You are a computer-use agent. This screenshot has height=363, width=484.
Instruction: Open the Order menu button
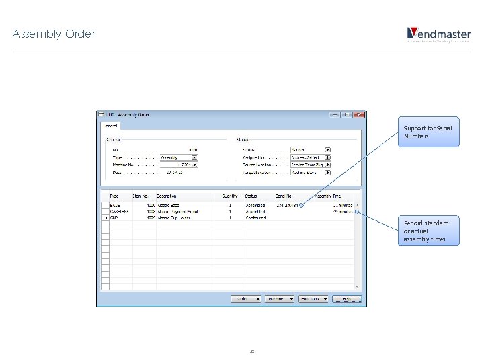pos(246,298)
